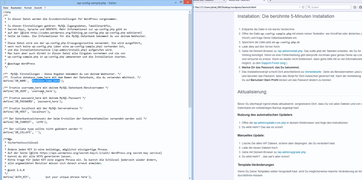Click 'utf8' in the DB_CHARSET line
Image resolution: width=362 pixels, height=180 pixels.
39,122
